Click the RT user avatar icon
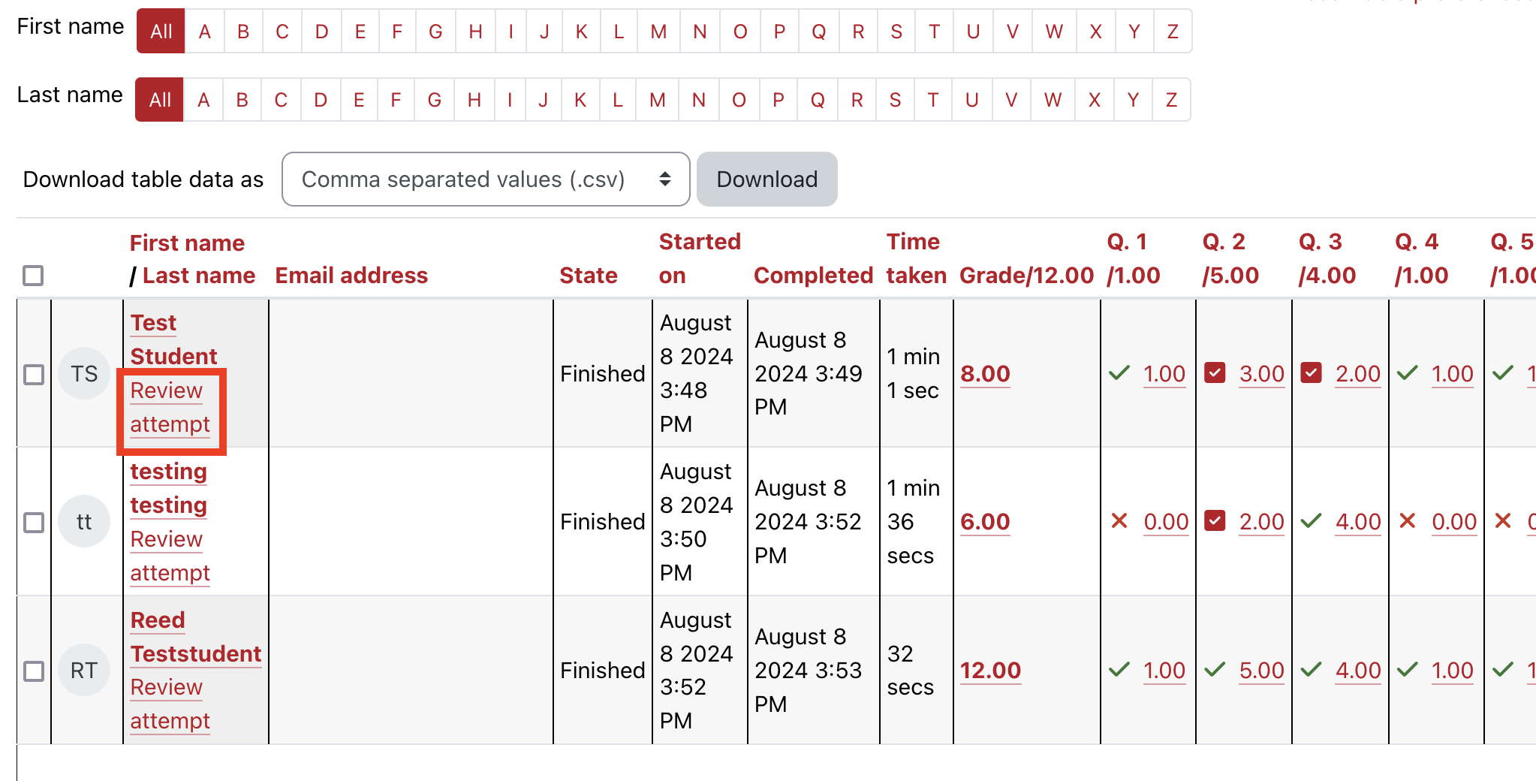 click(84, 670)
